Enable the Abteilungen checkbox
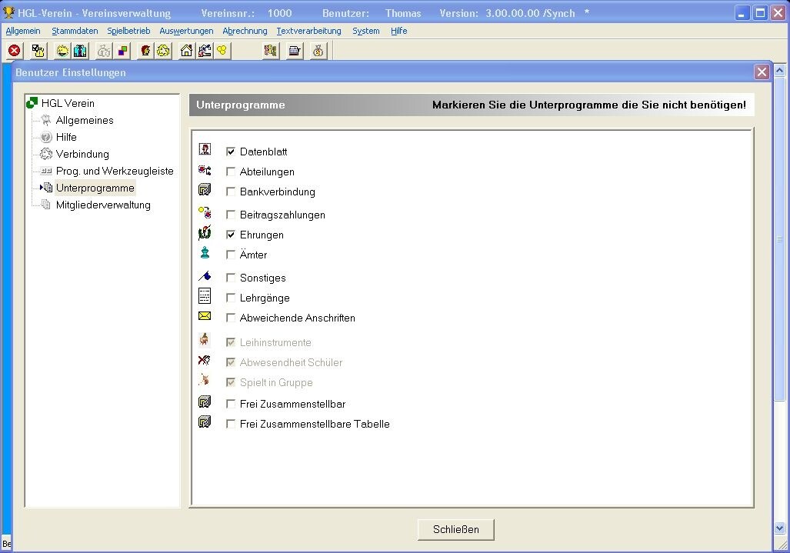The width and height of the screenshot is (790, 553). (x=230, y=172)
